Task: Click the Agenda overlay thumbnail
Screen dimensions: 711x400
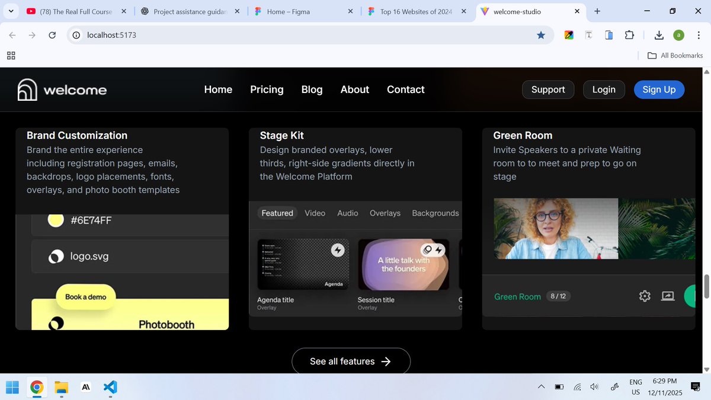Action: coord(303,264)
